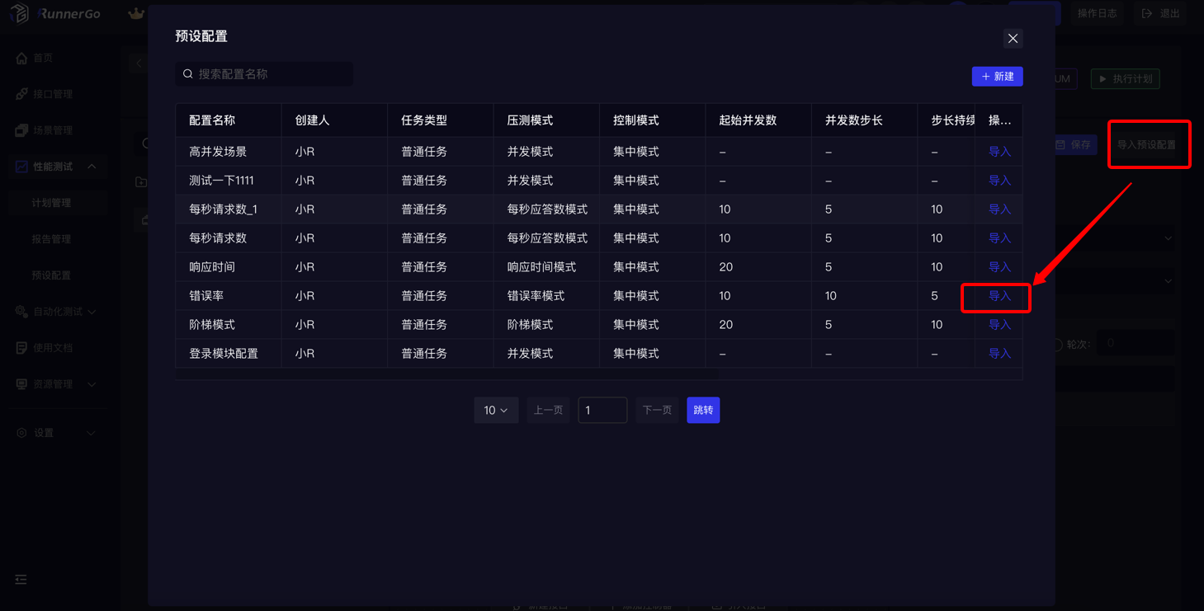The height and width of the screenshot is (611, 1204).
Task: Click 导入 for 每秒请求数_1
Action: 999,209
